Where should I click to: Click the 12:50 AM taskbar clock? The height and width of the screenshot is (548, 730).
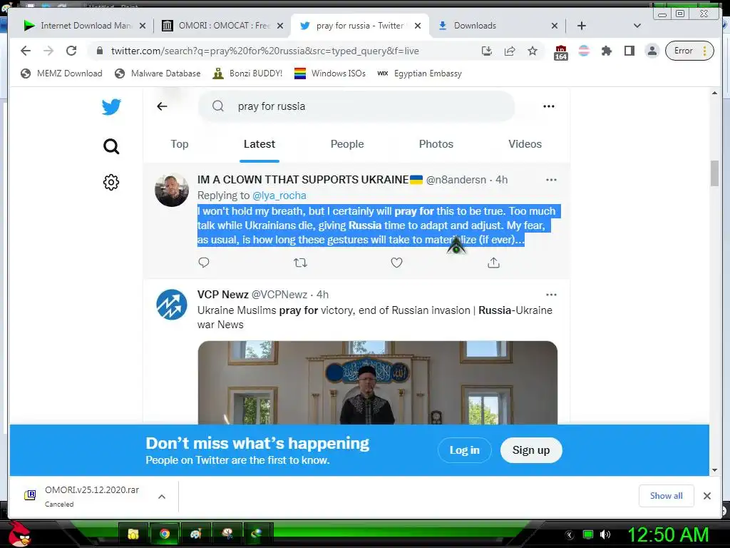click(x=668, y=534)
